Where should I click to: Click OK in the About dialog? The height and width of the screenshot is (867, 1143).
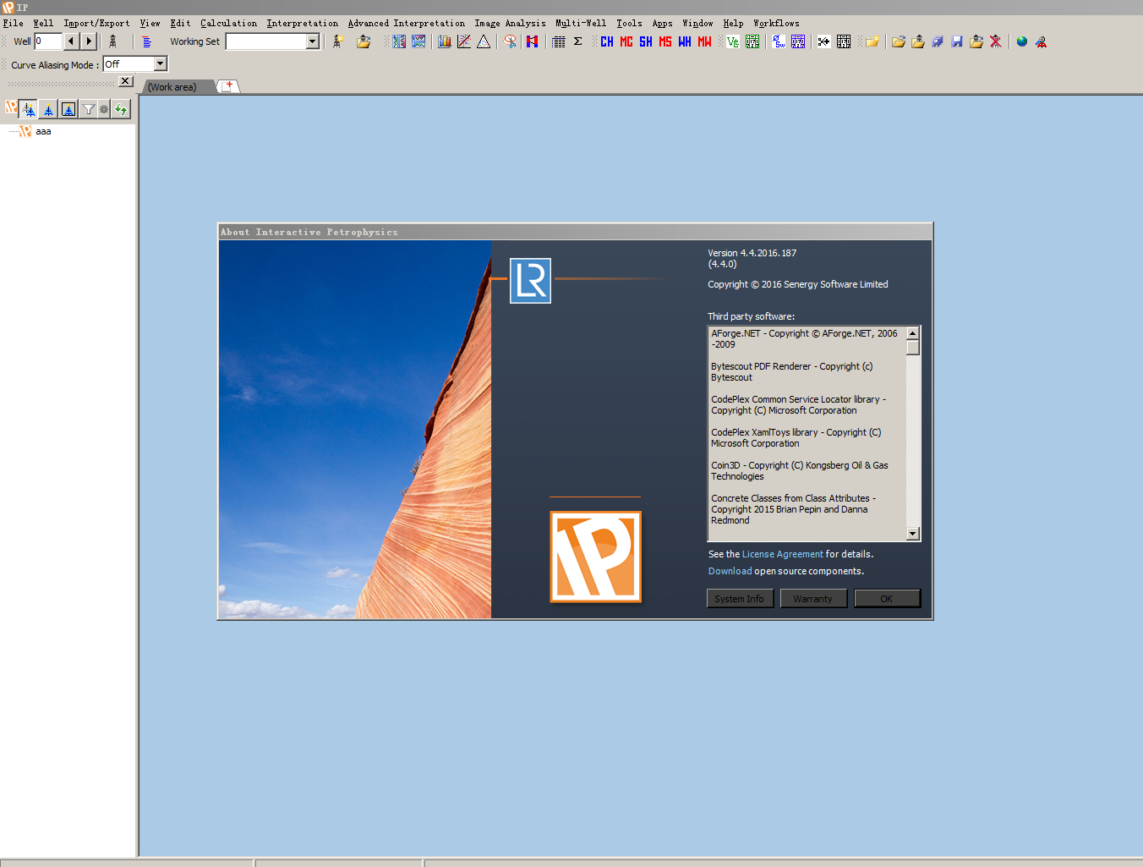(887, 599)
